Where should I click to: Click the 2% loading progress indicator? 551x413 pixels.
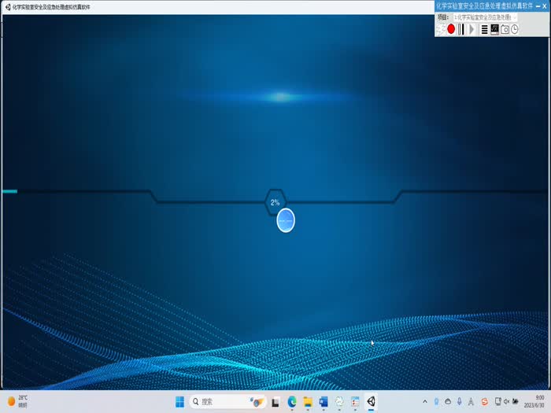275,202
